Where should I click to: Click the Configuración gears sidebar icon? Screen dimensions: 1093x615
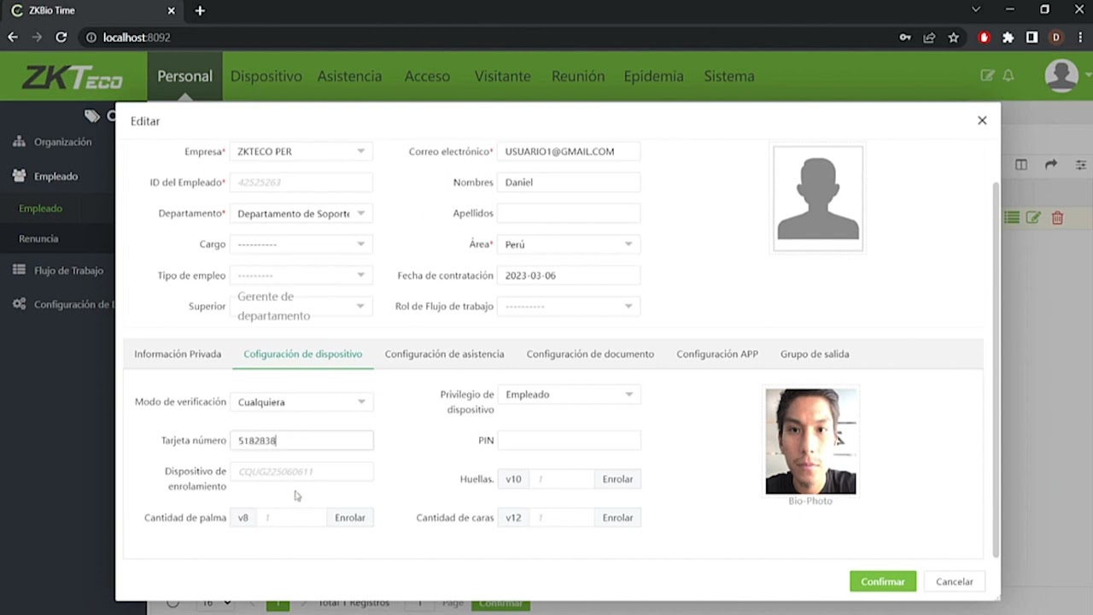(19, 304)
